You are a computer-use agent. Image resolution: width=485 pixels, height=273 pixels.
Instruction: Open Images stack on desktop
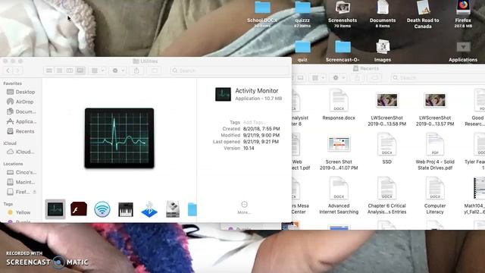pyautogui.click(x=383, y=51)
